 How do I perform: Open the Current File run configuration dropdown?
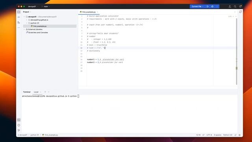198,6
